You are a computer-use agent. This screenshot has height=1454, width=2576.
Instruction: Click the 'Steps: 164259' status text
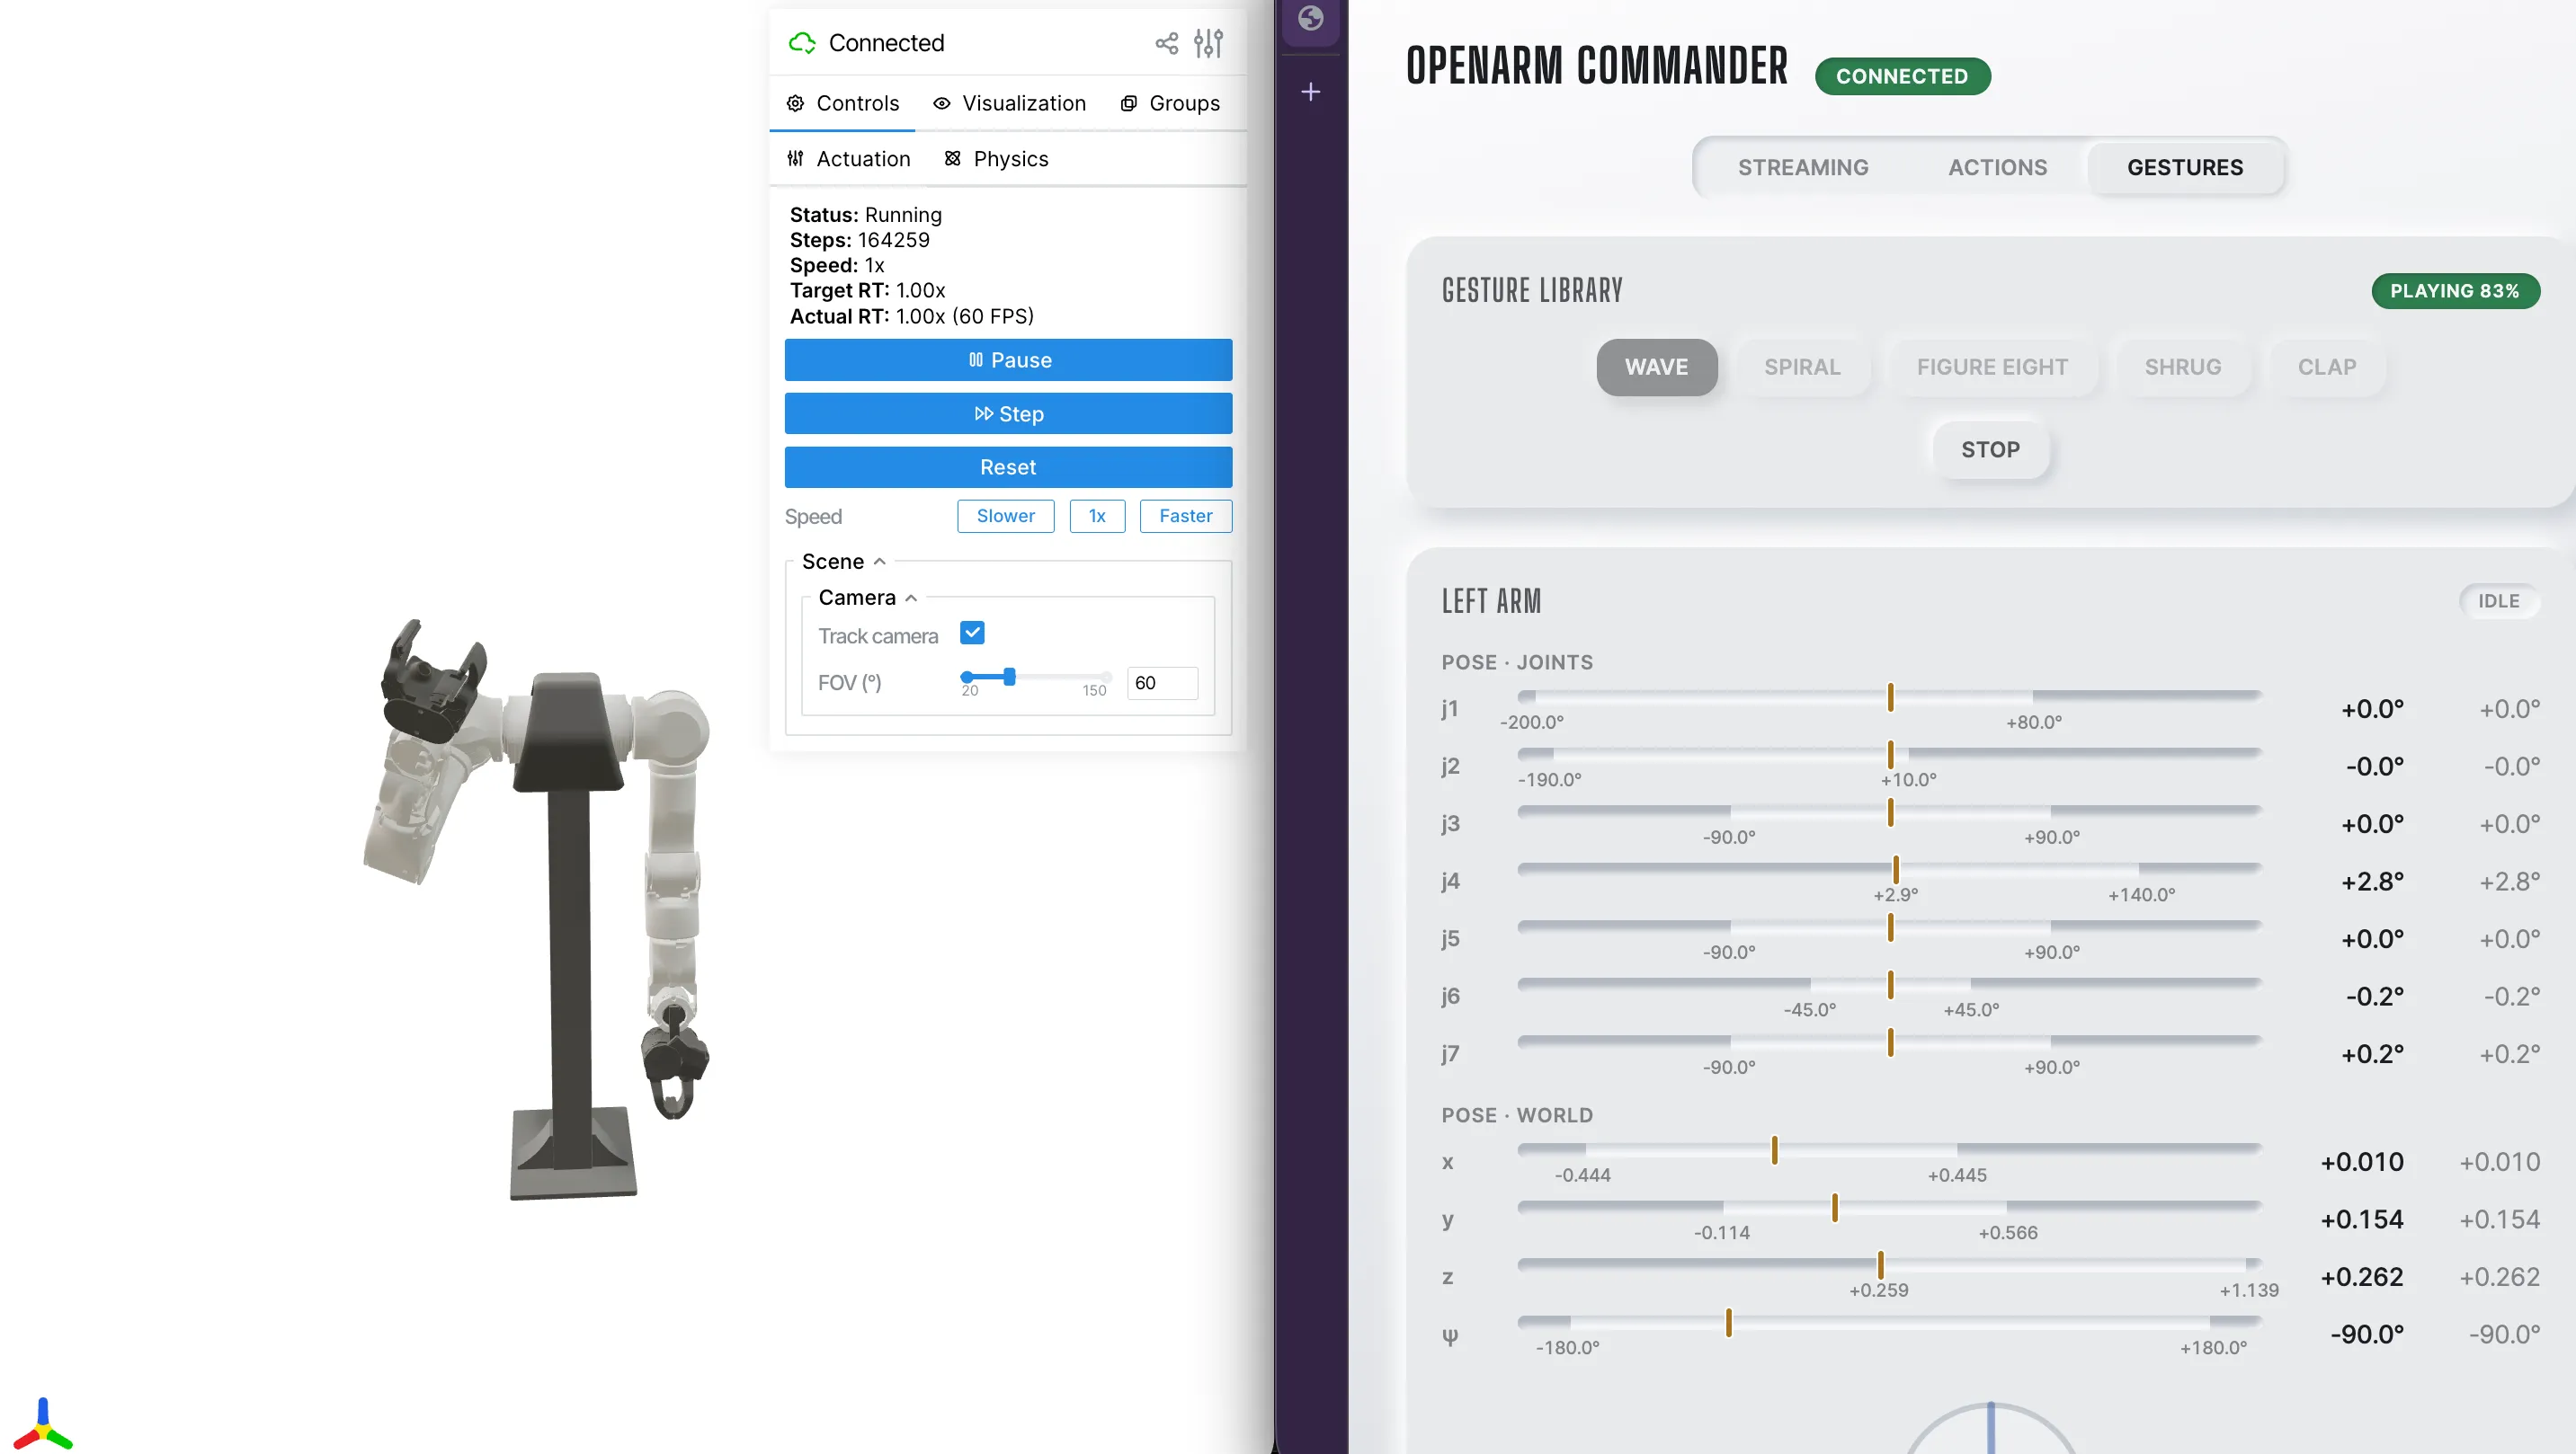coord(859,240)
